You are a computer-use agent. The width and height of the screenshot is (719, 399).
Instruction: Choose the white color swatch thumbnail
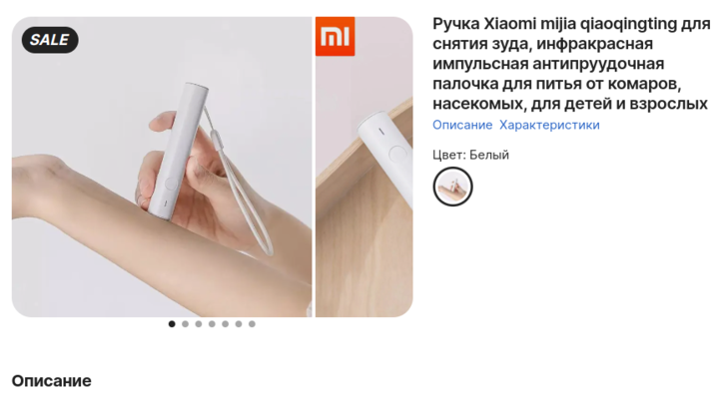click(x=452, y=187)
